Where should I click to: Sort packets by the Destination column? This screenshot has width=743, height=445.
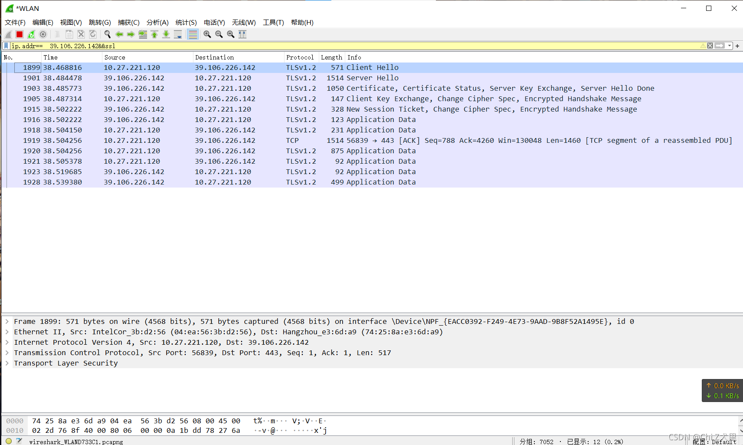tap(239, 57)
